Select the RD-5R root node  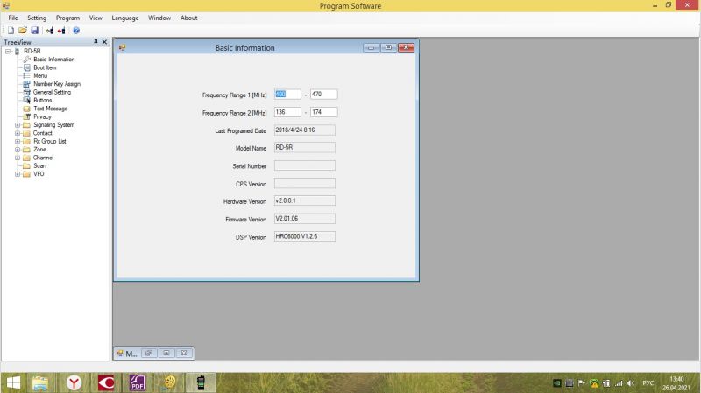pyautogui.click(x=32, y=51)
